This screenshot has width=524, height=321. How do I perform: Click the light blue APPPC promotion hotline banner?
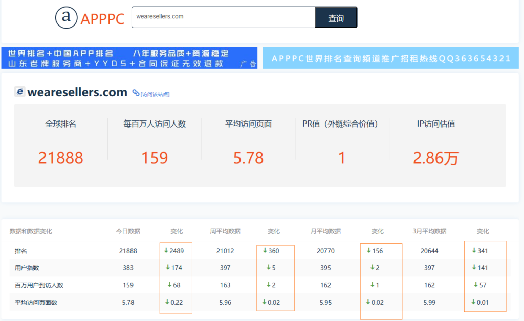[391, 58]
